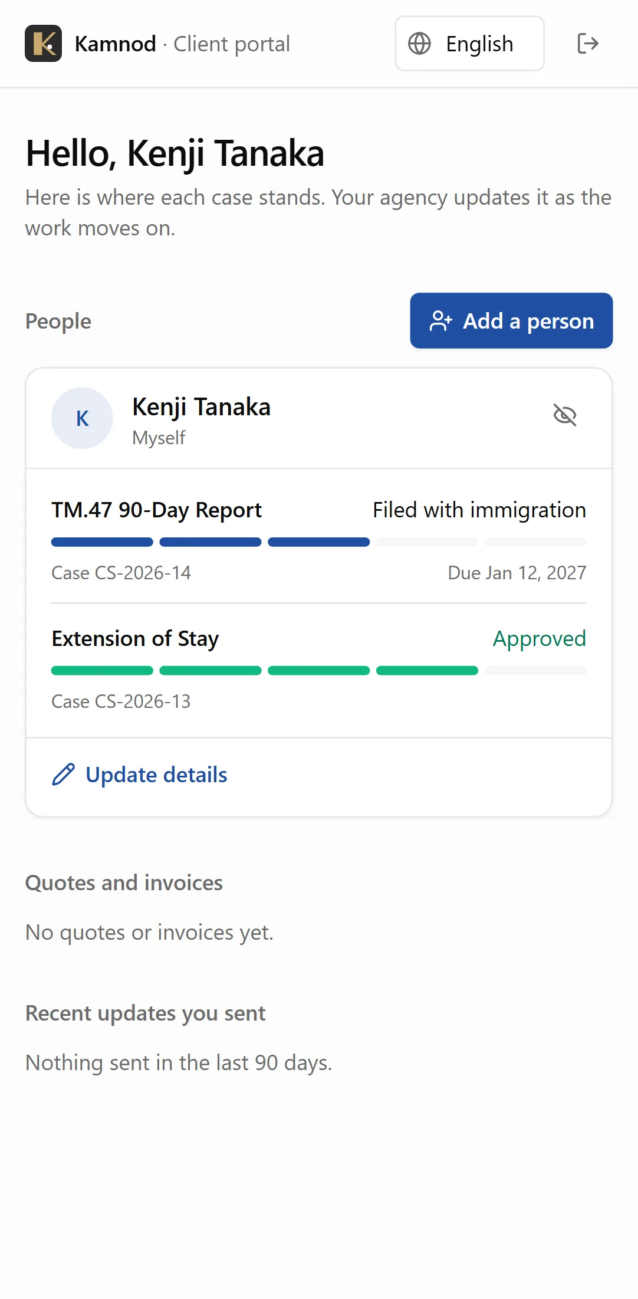Screen dimensions: 638x1299
Task: Click the add-person icon on the blue button
Action: click(x=441, y=321)
